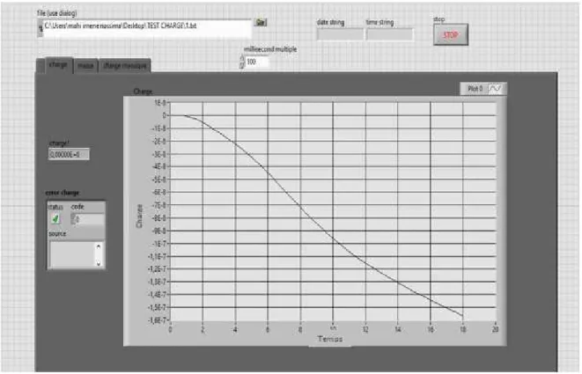Click the x-axis value 0

(170, 329)
